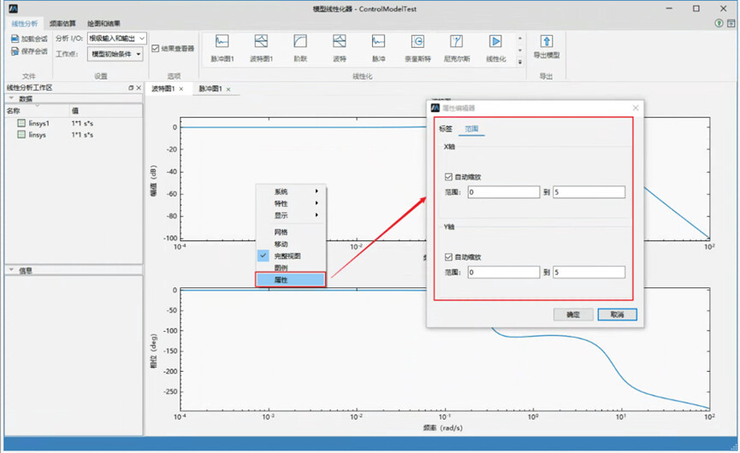Screen dimensions: 740x453
Task: Expand the 特性 submenu
Action: (x=291, y=203)
